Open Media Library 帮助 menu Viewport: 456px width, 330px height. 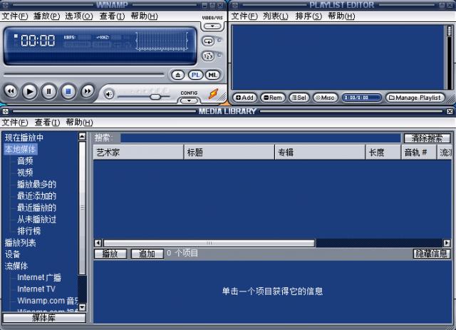79,123
